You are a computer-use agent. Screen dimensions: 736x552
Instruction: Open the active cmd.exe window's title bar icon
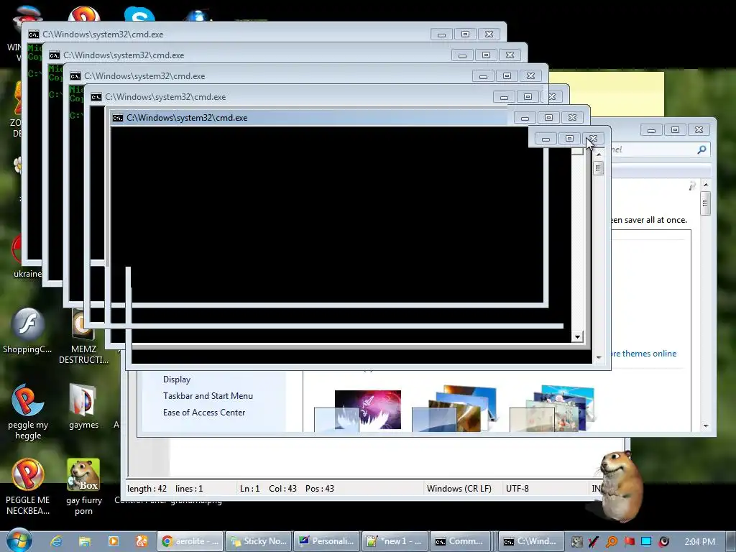coord(117,118)
